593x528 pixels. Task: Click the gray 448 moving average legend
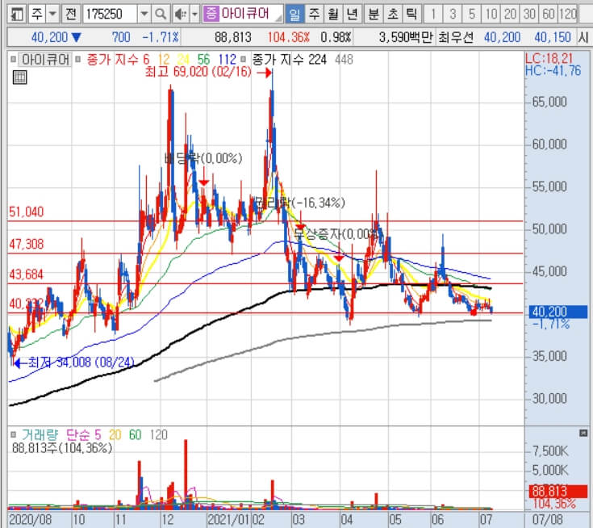point(344,60)
